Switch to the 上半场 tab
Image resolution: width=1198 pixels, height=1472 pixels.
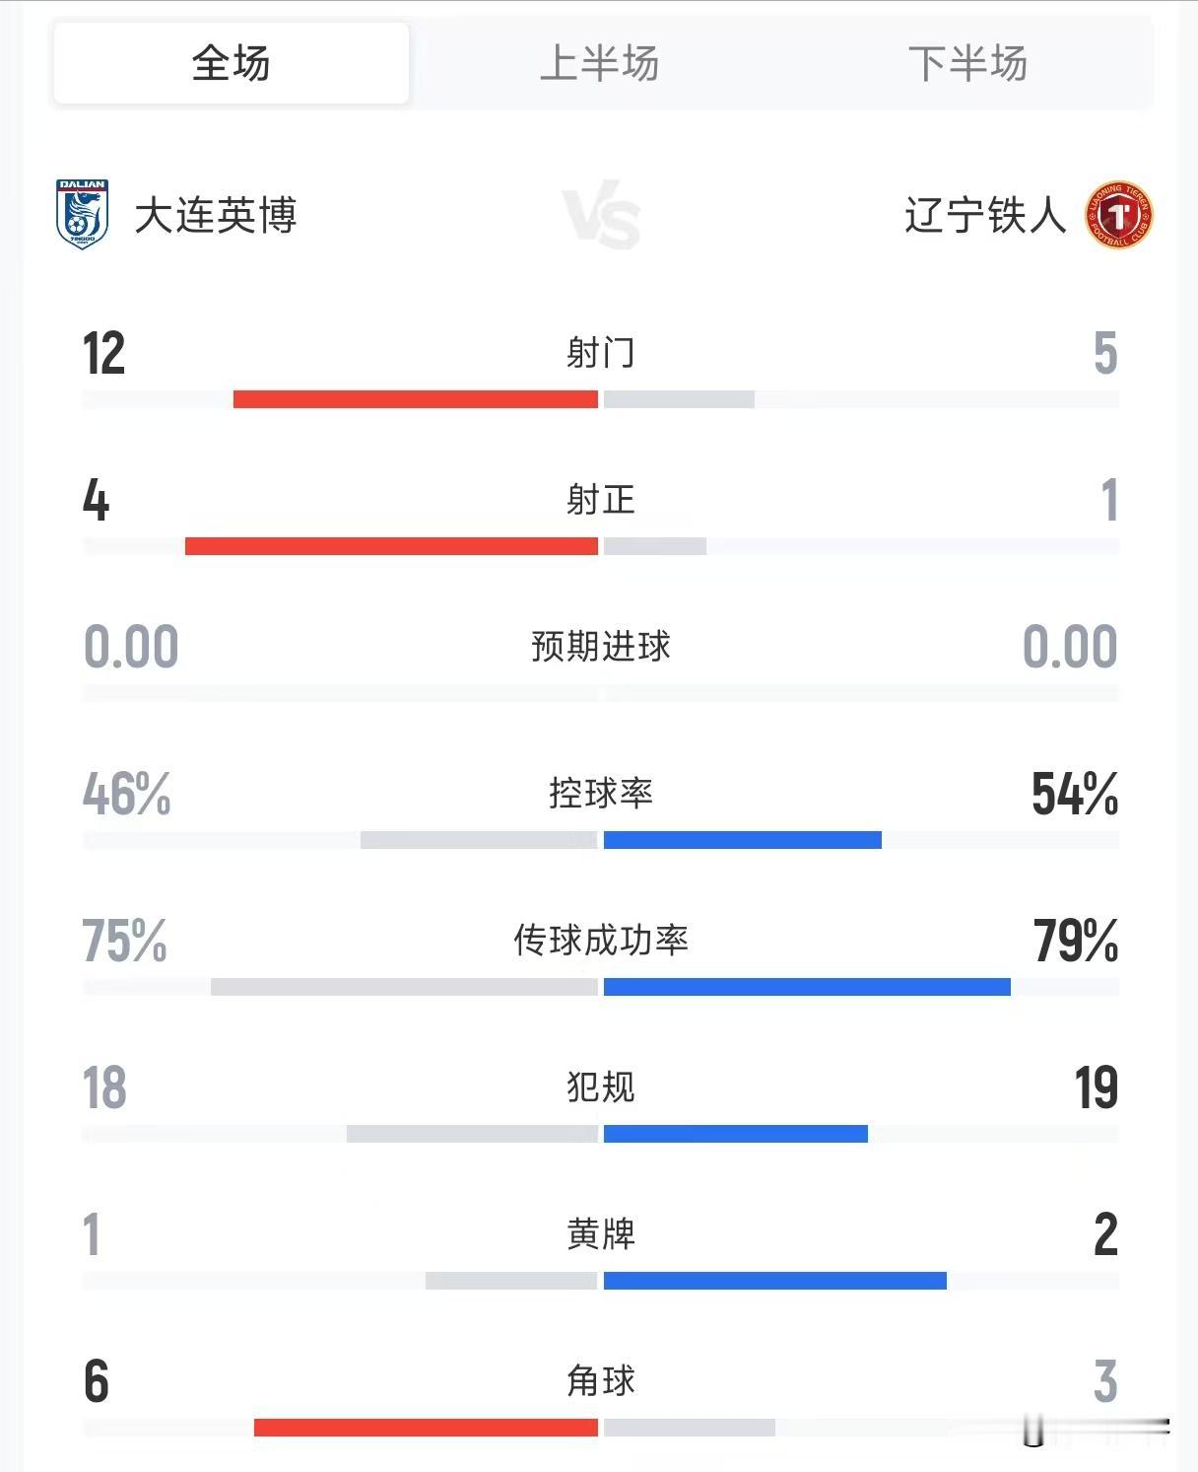[599, 63]
